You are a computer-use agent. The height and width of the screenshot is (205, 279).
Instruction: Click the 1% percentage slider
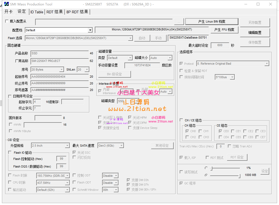225,168
